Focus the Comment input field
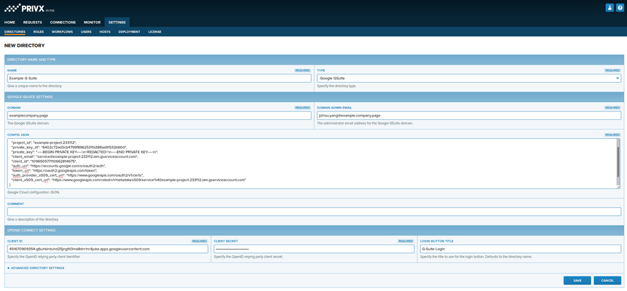627x291 pixels. [x=314, y=212]
